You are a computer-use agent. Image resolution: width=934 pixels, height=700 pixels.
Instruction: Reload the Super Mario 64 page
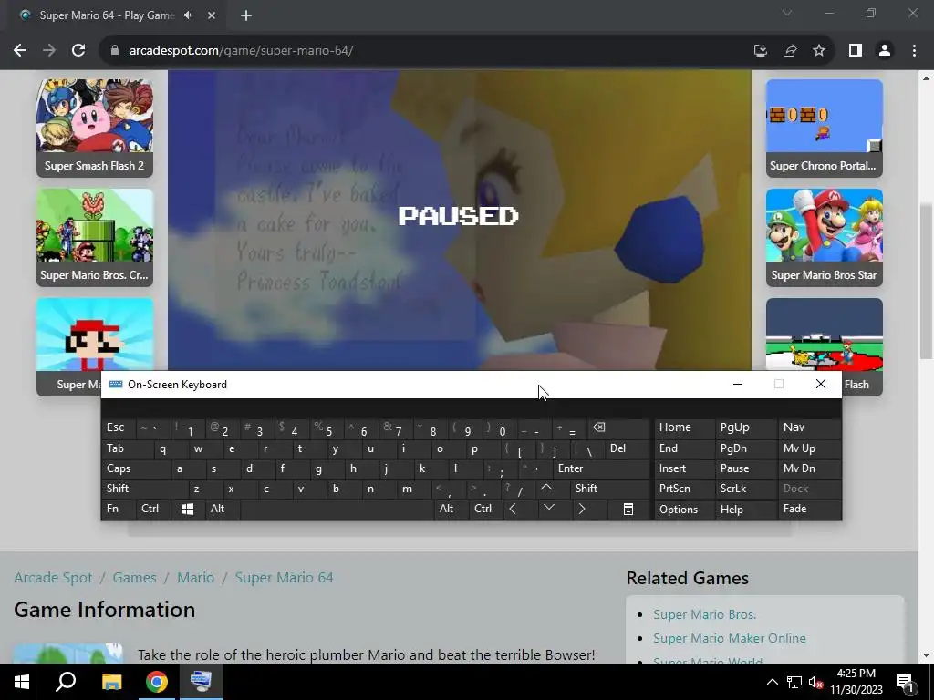[x=78, y=51]
